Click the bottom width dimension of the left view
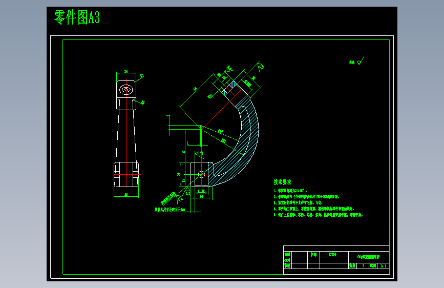This screenshot has height=288, width=444. coord(126,195)
